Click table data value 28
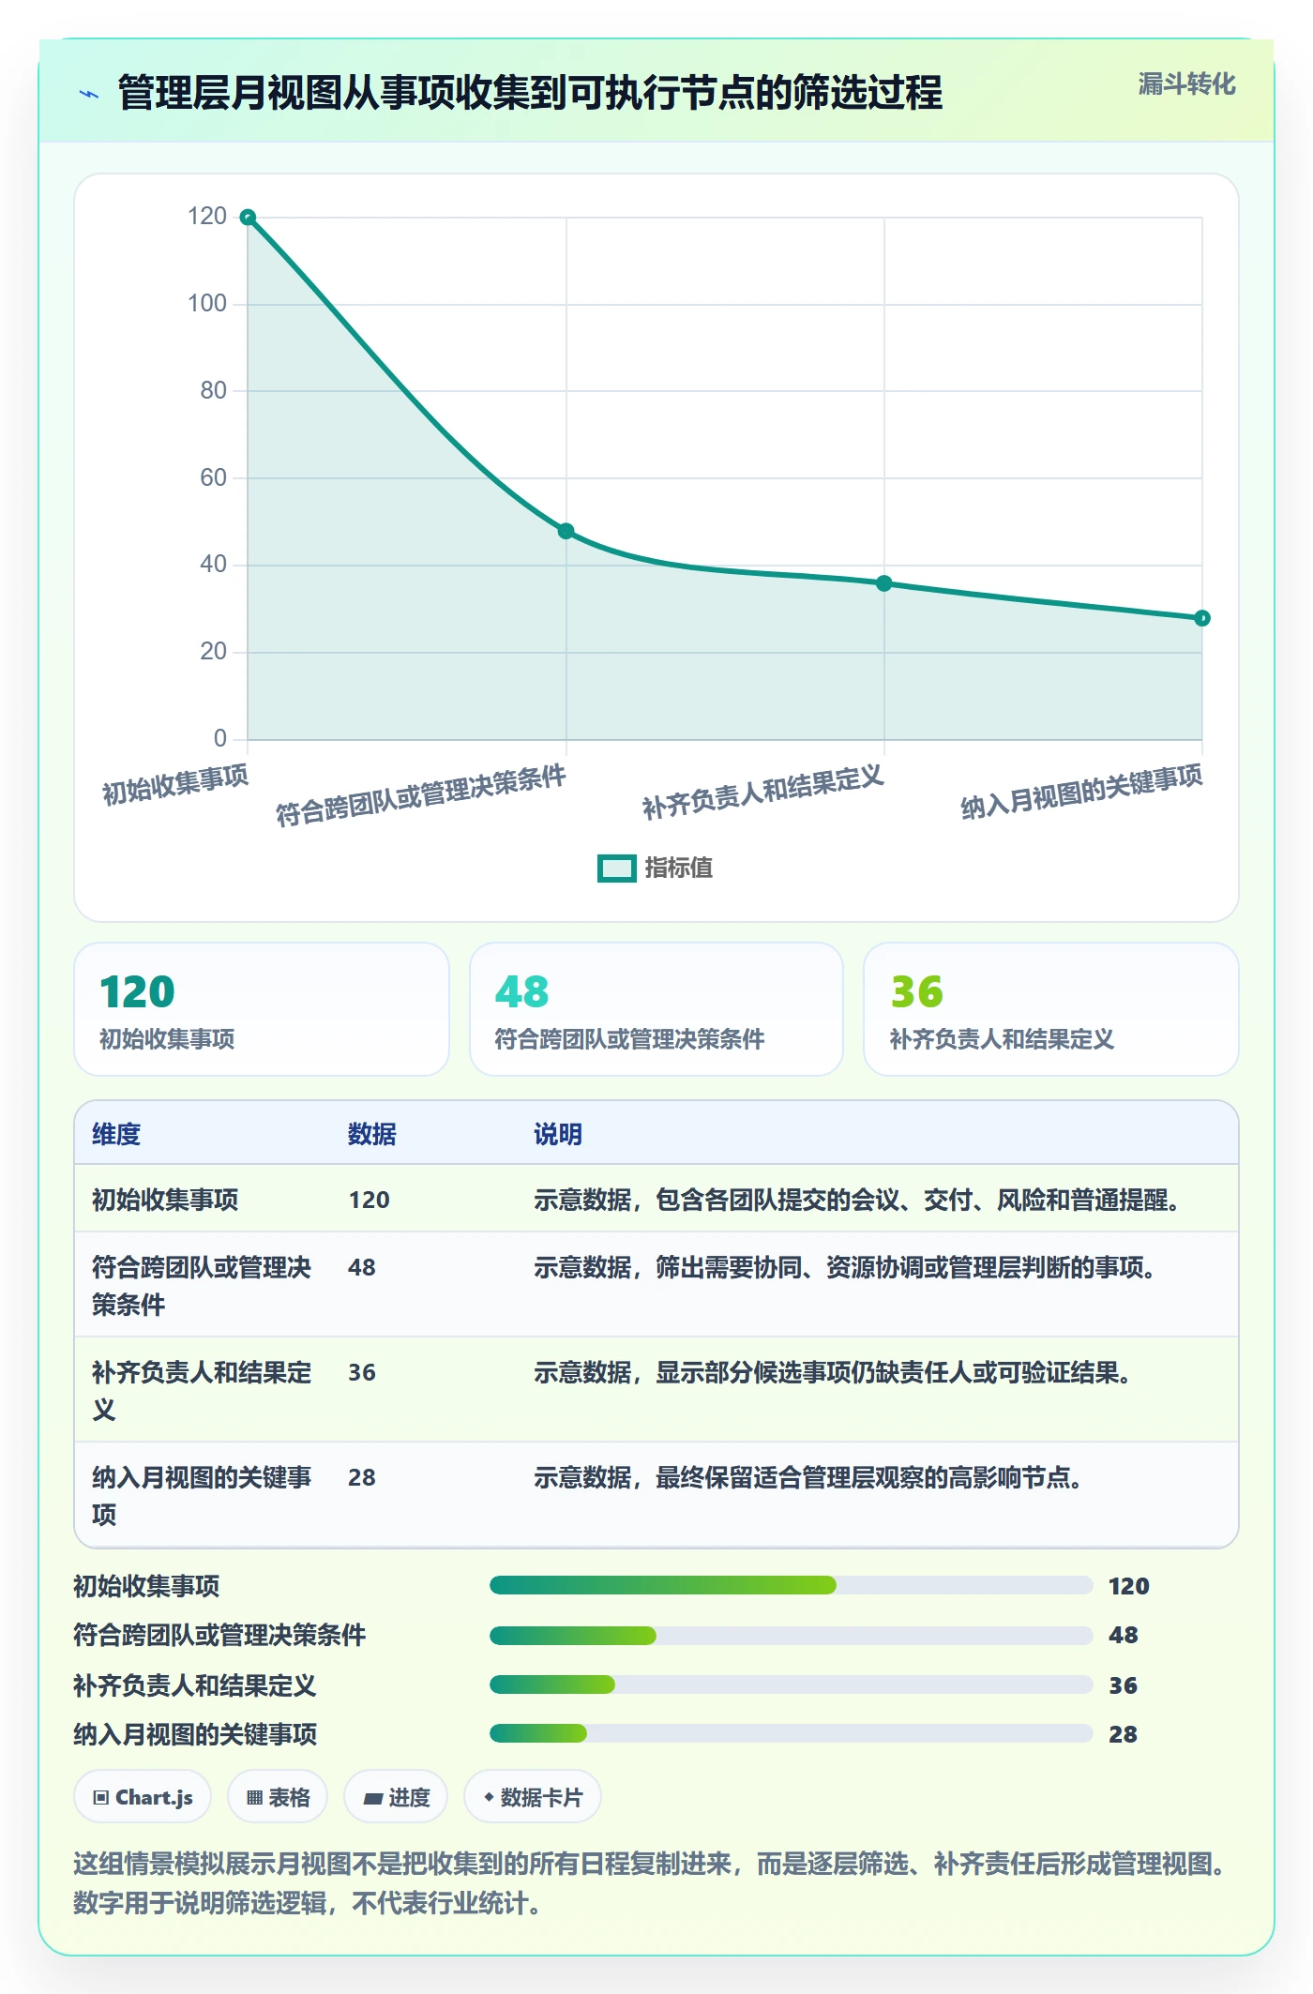 click(x=362, y=1477)
